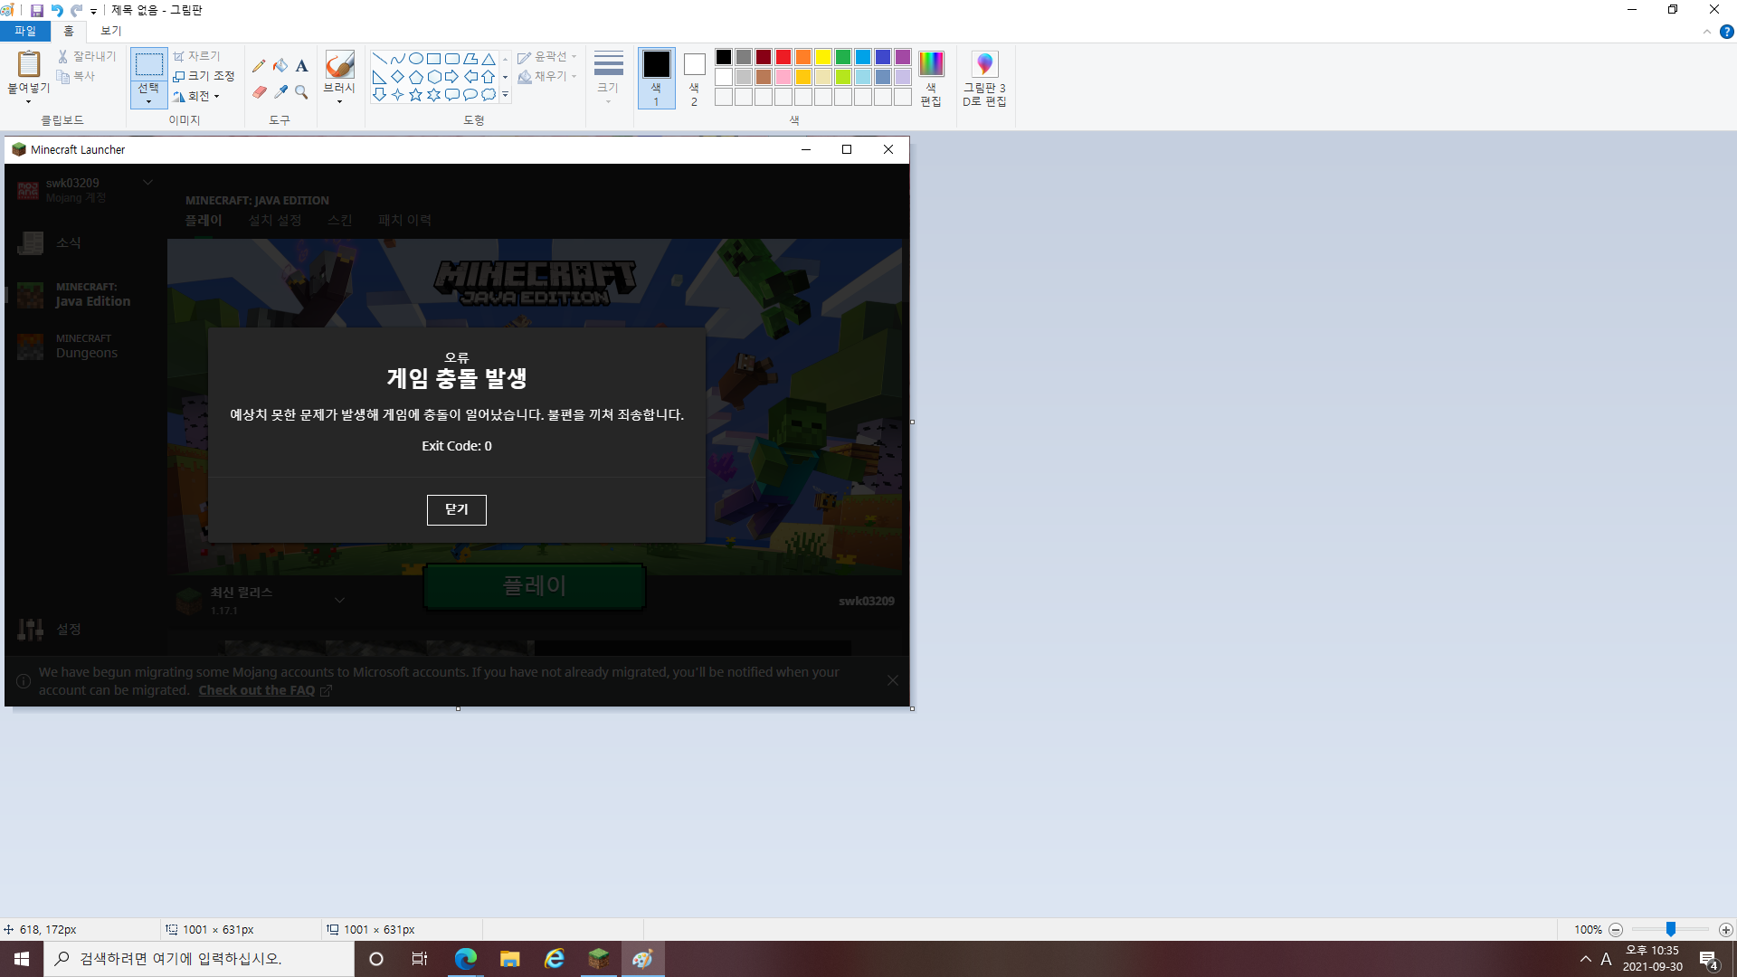Open Minecraft Launcher from the taskbar
The width and height of the screenshot is (1737, 977).
click(598, 959)
